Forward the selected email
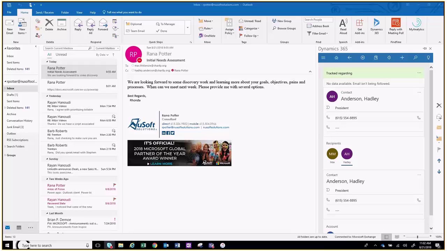 [103, 25]
